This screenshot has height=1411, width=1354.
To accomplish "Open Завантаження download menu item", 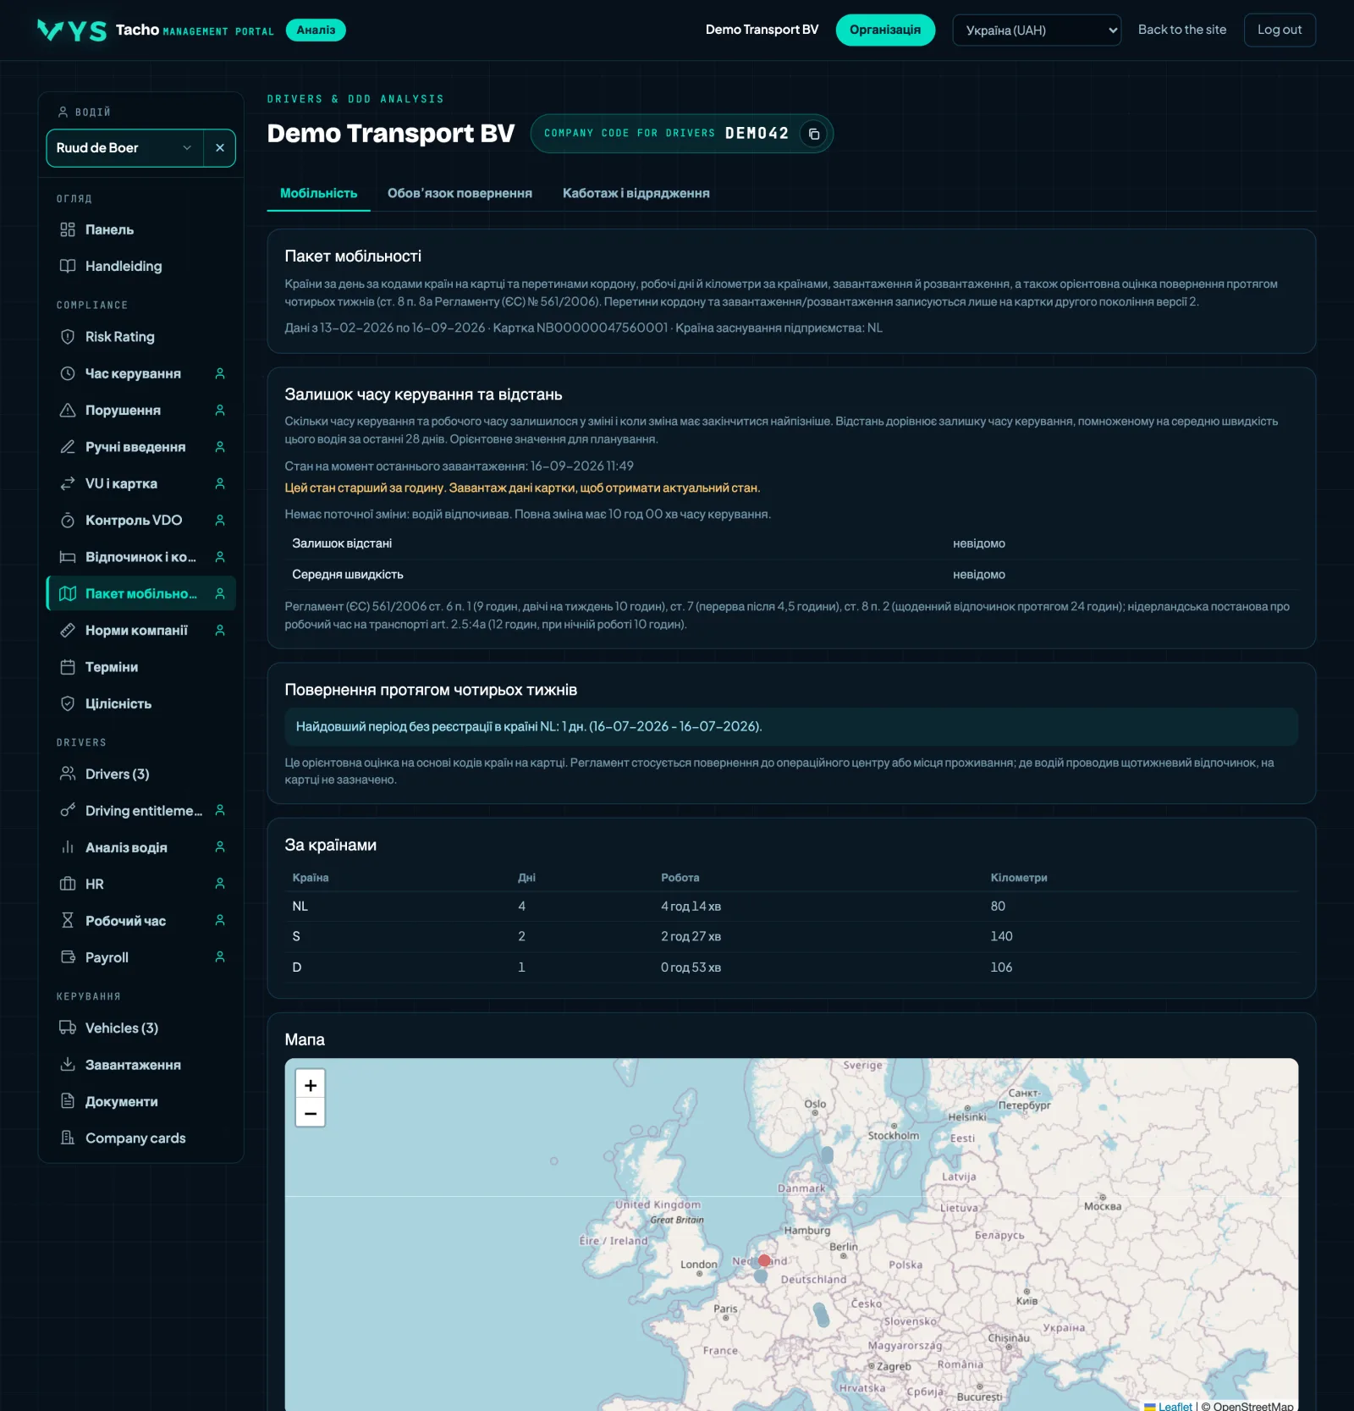I will pos(140,1065).
